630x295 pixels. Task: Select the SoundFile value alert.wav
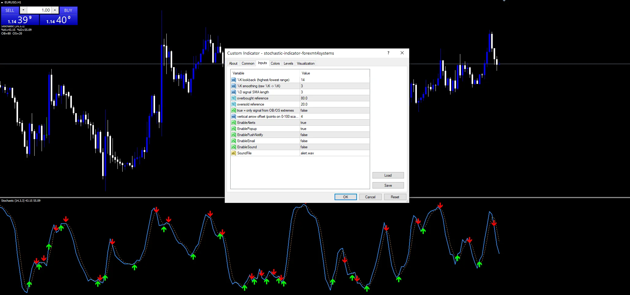click(x=335, y=153)
